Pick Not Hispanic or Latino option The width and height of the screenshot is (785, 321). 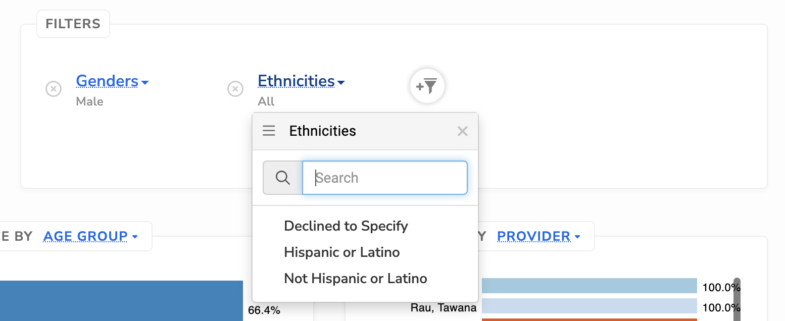tap(356, 279)
